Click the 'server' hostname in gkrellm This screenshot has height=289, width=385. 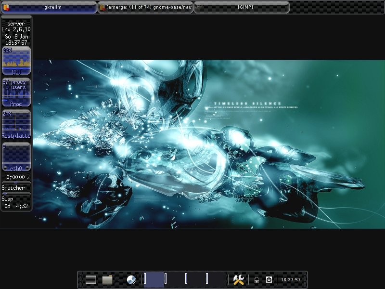tap(16, 24)
